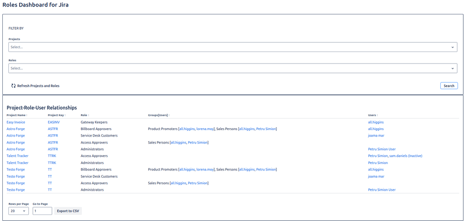
Task: Sort by the Role column icon
Action: [88, 116]
